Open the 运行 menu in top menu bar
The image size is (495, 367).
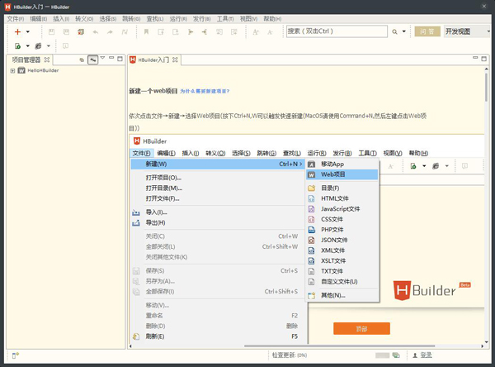(178, 19)
